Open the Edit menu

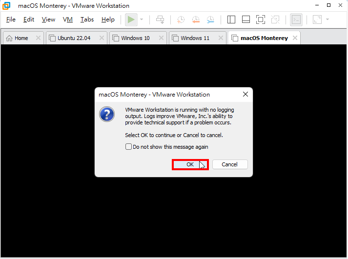click(x=29, y=20)
